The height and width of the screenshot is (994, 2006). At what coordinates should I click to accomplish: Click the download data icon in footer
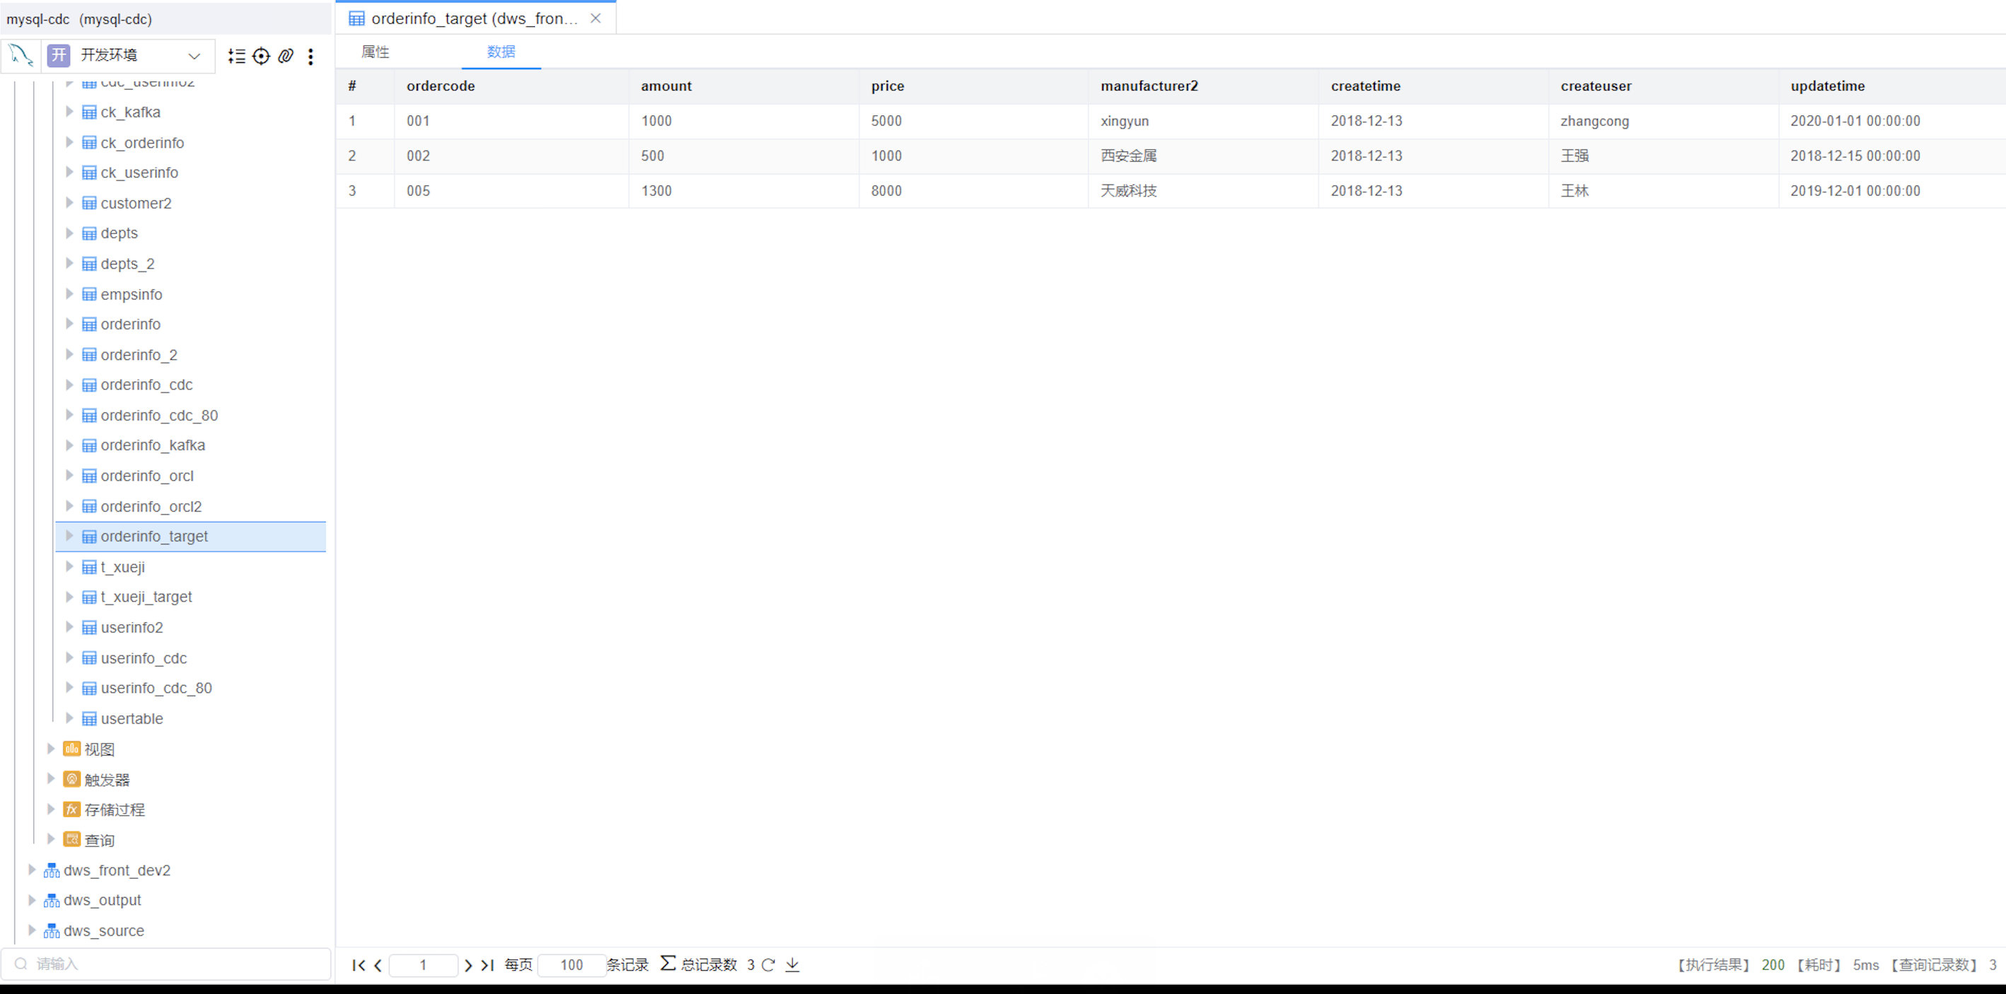click(x=792, y=964)
